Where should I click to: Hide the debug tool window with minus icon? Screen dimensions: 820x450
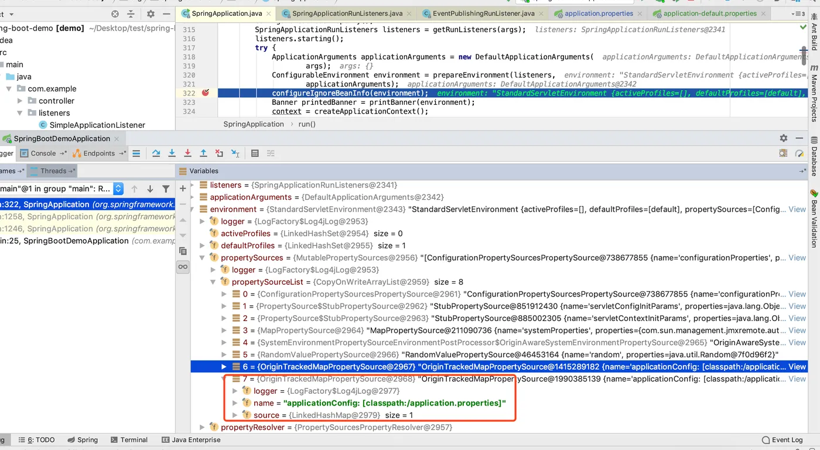tap(799, 138)
